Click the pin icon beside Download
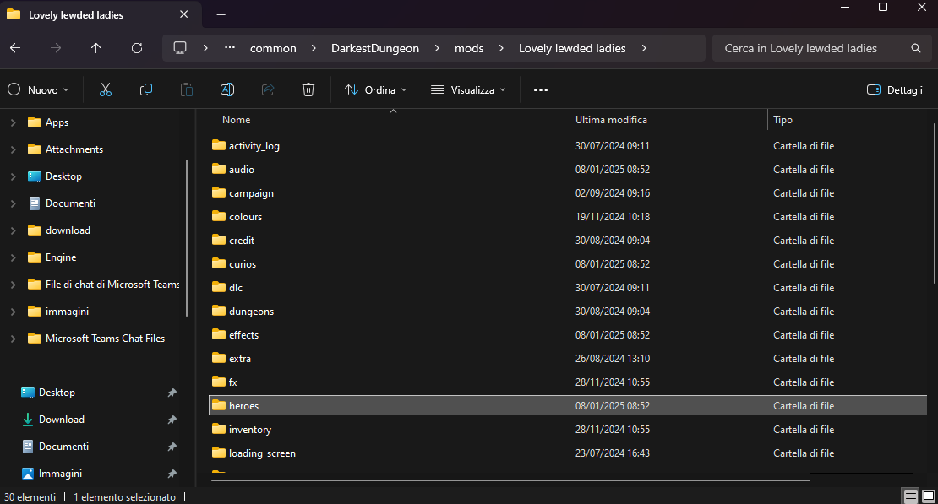Image resolution: width=938 pixels, height=504 pixels. click(x=172, y=420)
